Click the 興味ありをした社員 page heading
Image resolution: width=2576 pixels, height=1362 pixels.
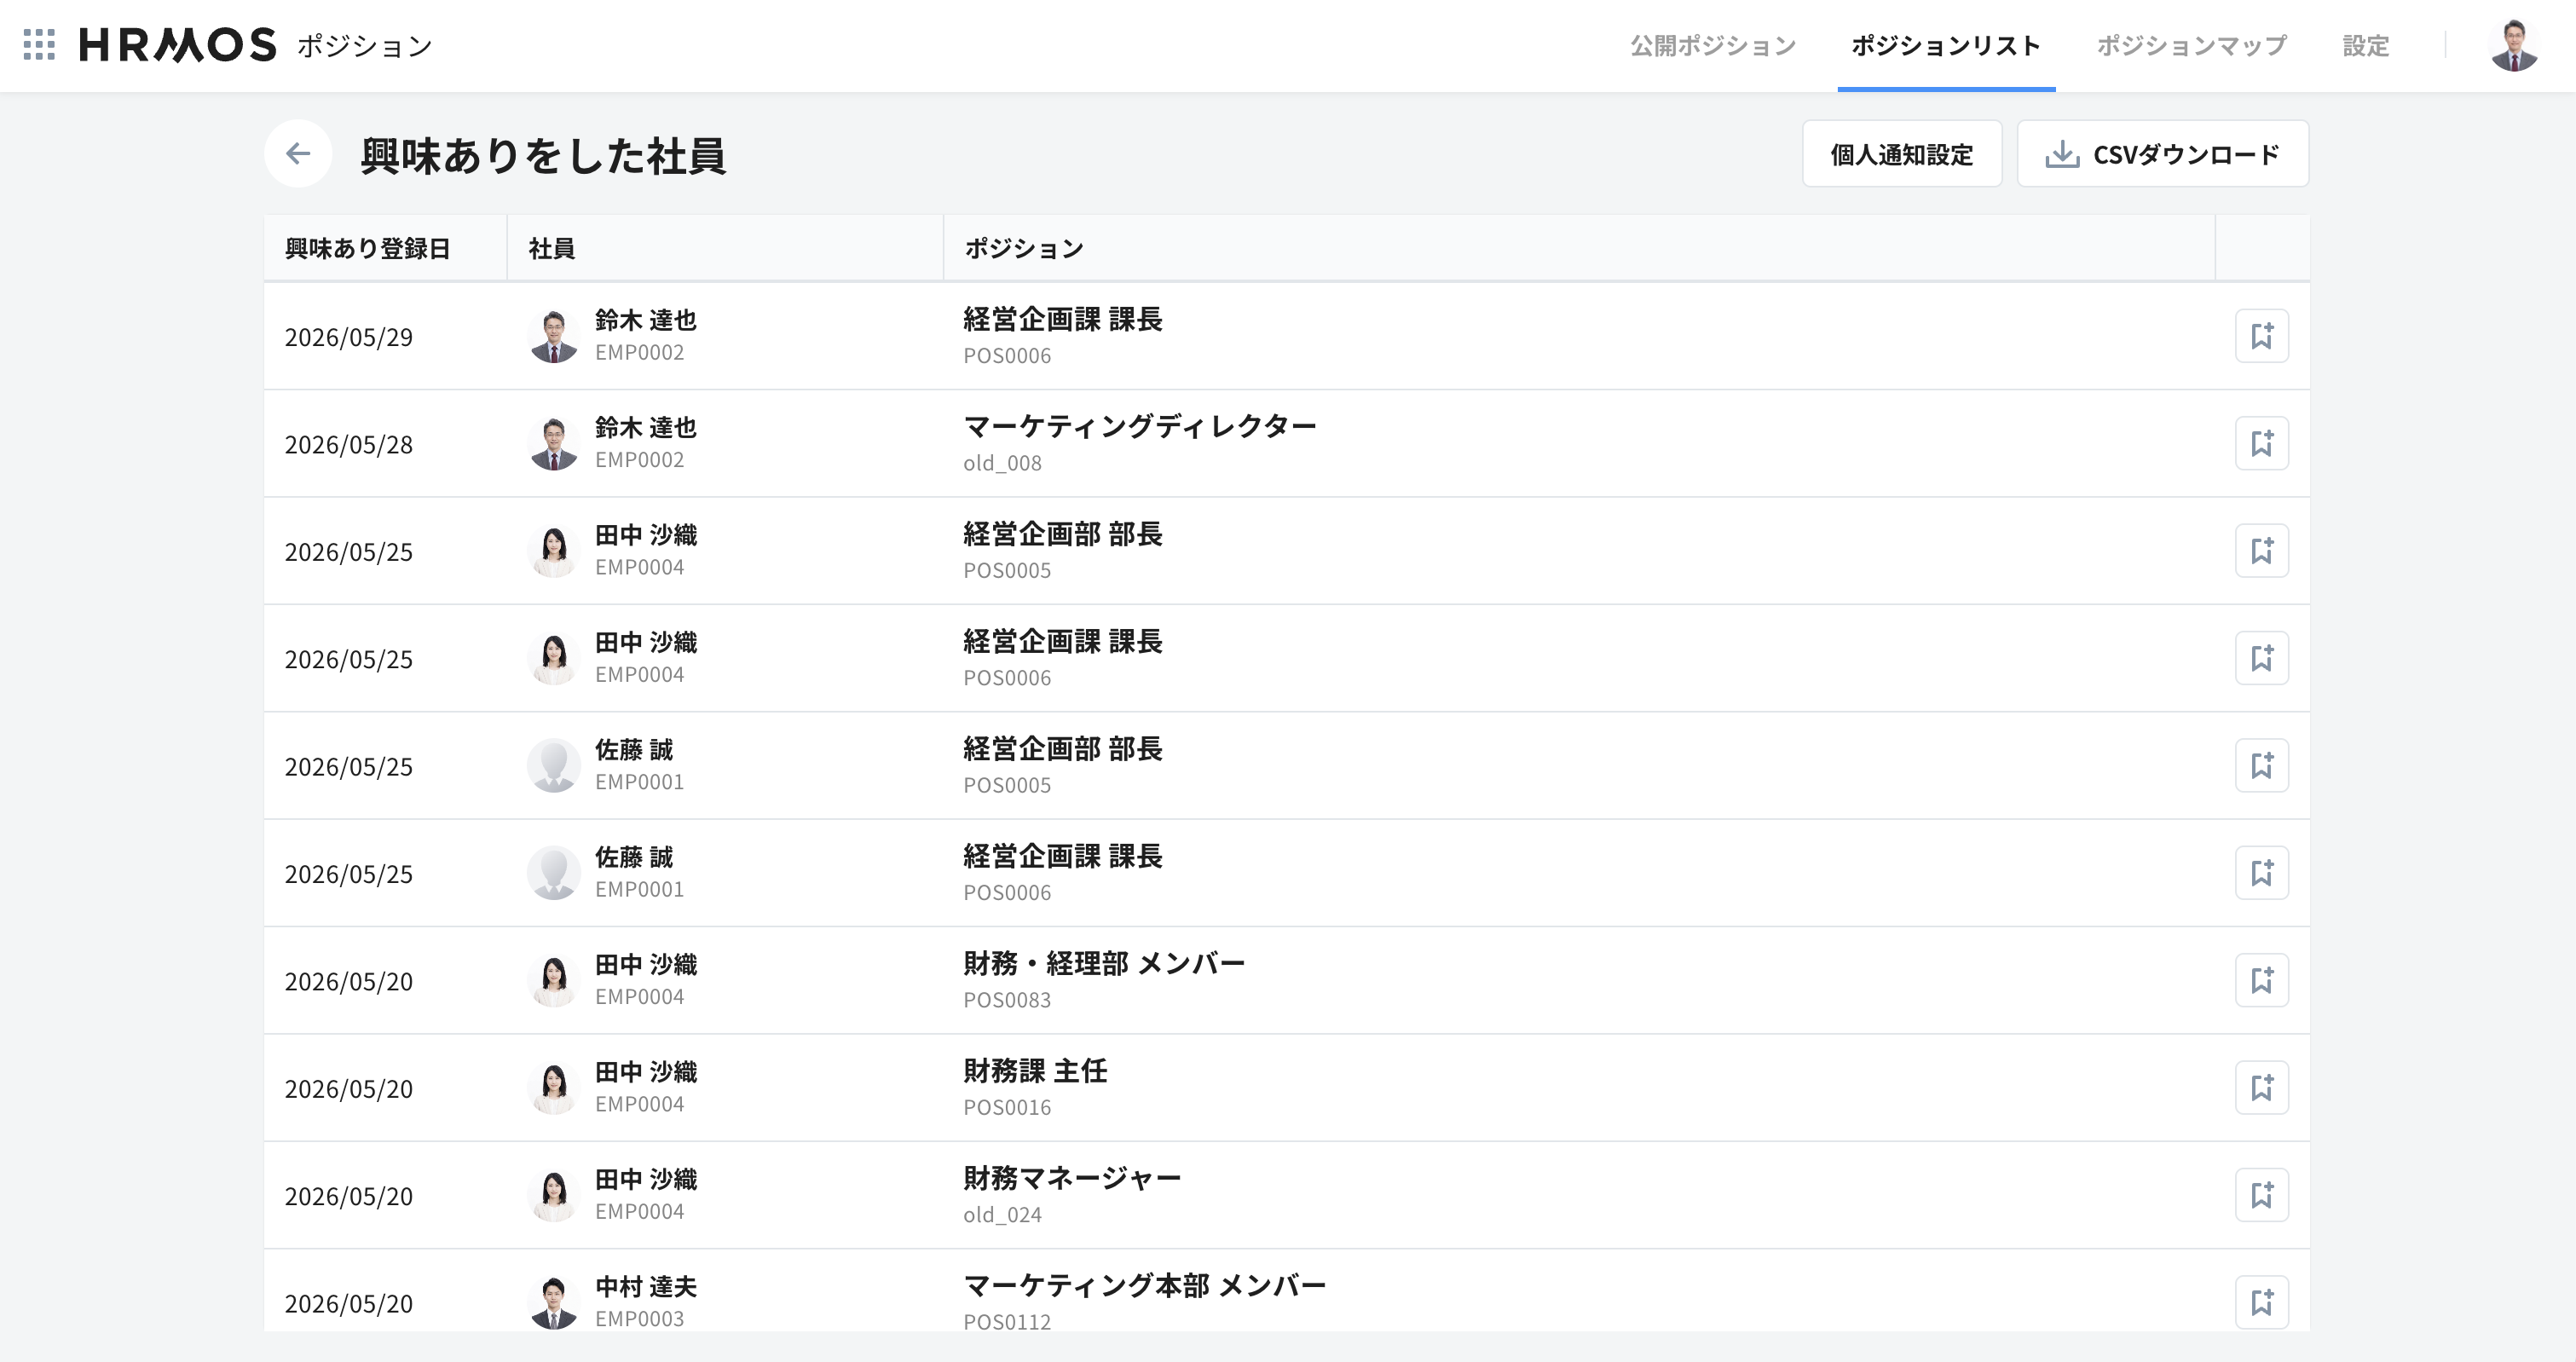tap(543, 156)
